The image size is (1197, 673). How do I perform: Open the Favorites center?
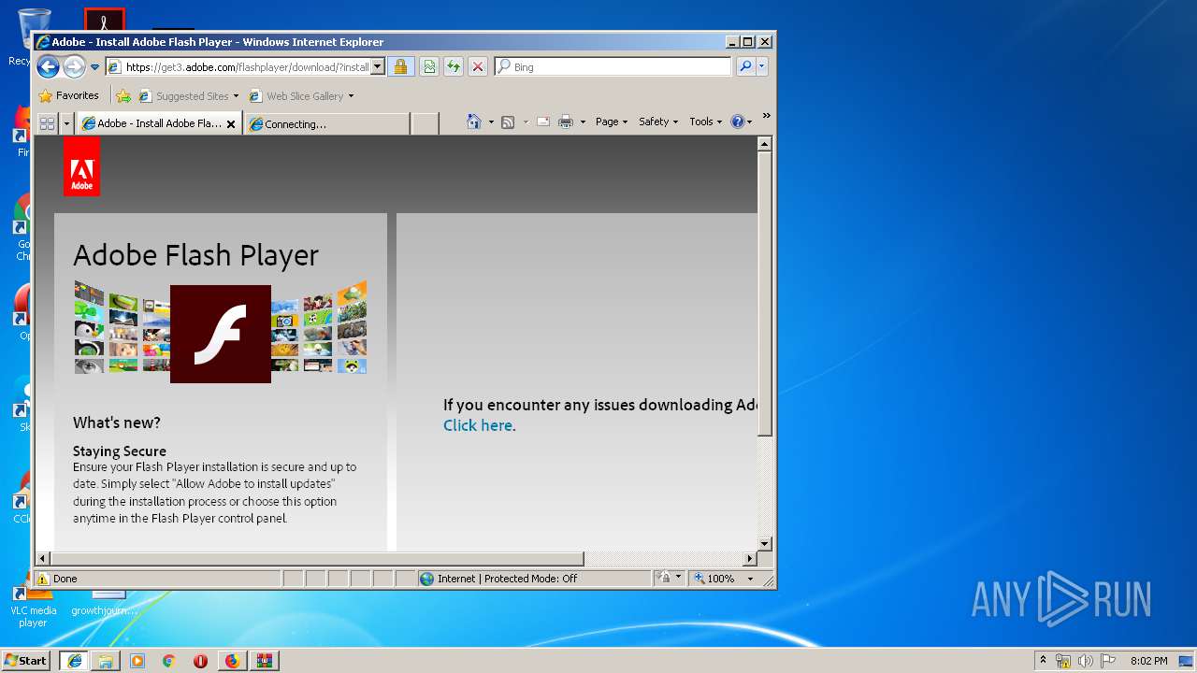68,95
